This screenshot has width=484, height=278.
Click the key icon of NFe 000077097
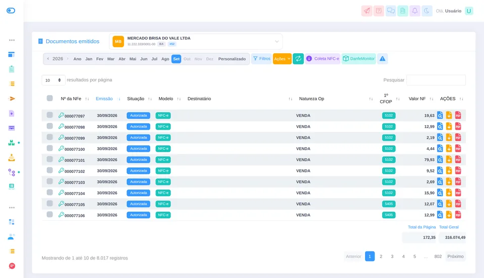[61, 115]
